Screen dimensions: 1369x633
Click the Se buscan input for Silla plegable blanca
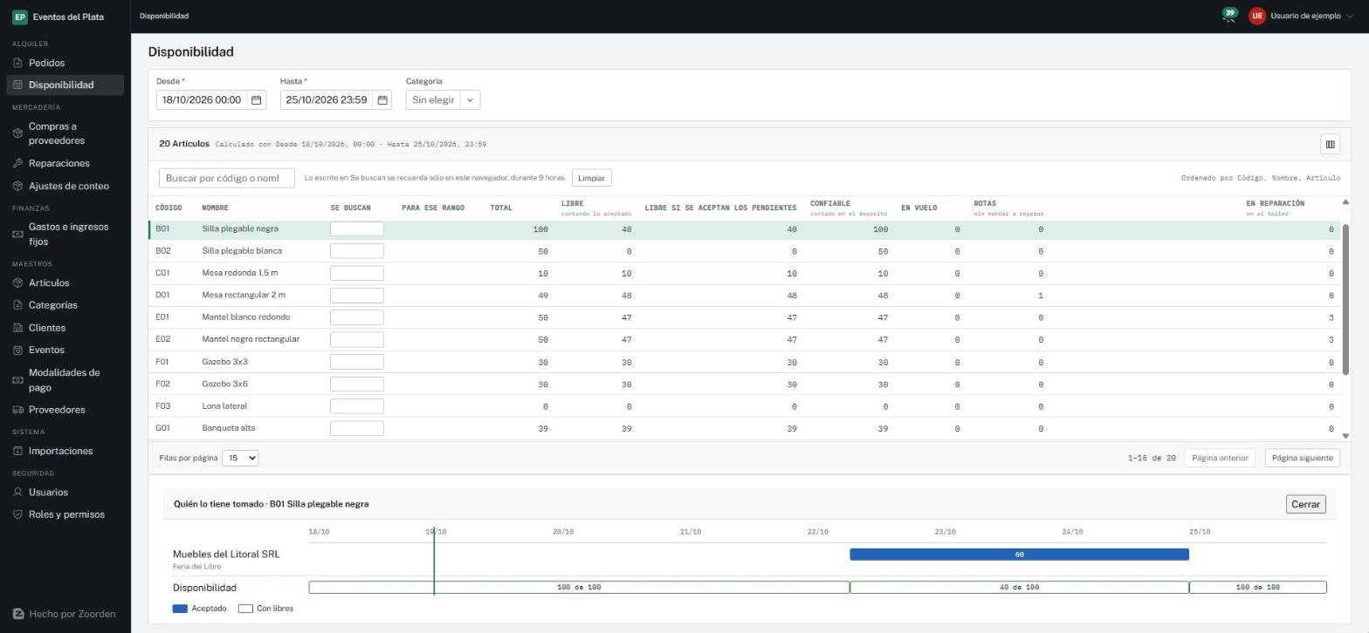[357, 251]
